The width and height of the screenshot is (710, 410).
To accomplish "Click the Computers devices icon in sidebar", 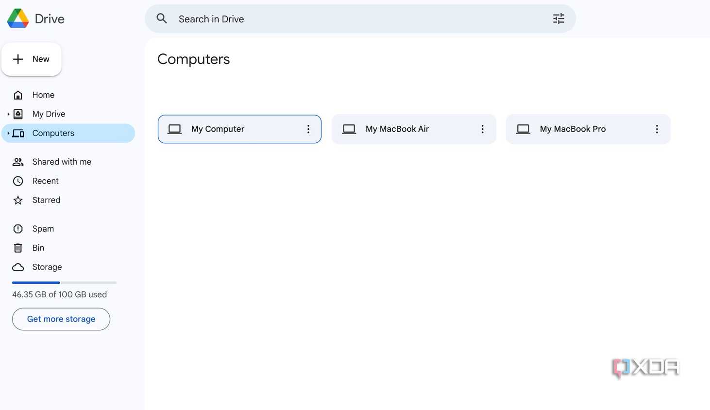I will (18, 133).
